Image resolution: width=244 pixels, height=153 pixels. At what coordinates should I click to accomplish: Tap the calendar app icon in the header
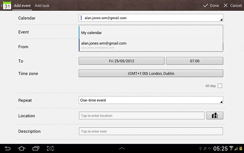point(6,6)
